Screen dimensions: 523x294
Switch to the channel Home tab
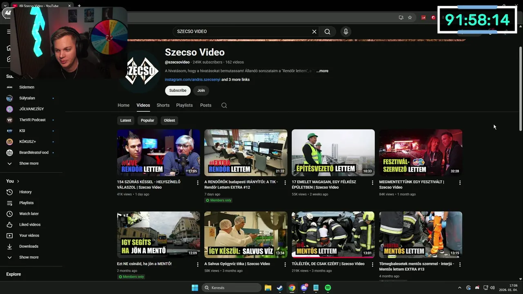click(123, 105)
